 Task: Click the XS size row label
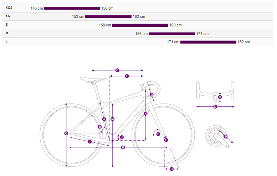(8, 16)
